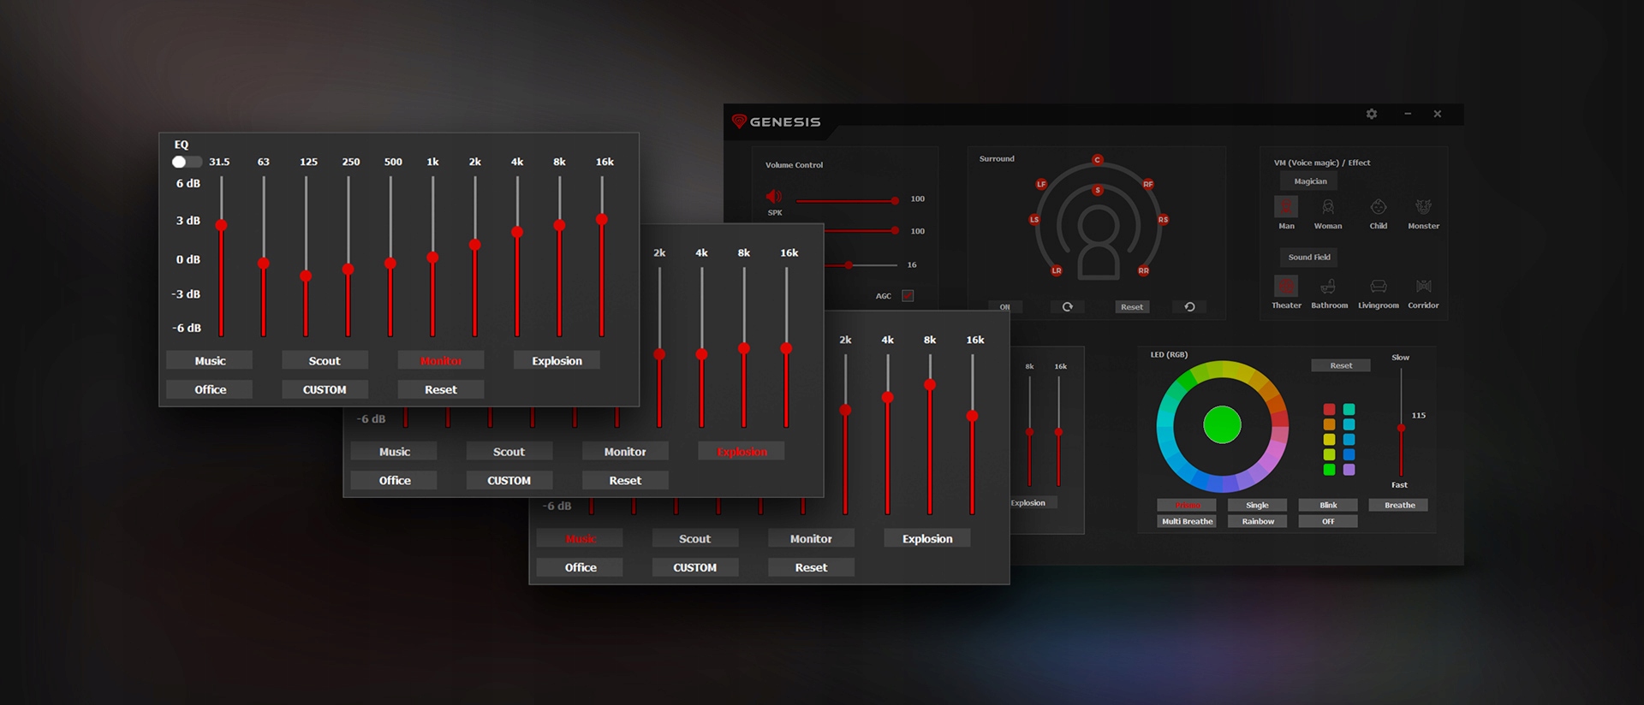Click the 250 Hz EQ slider in front panel

click(348, 270)
